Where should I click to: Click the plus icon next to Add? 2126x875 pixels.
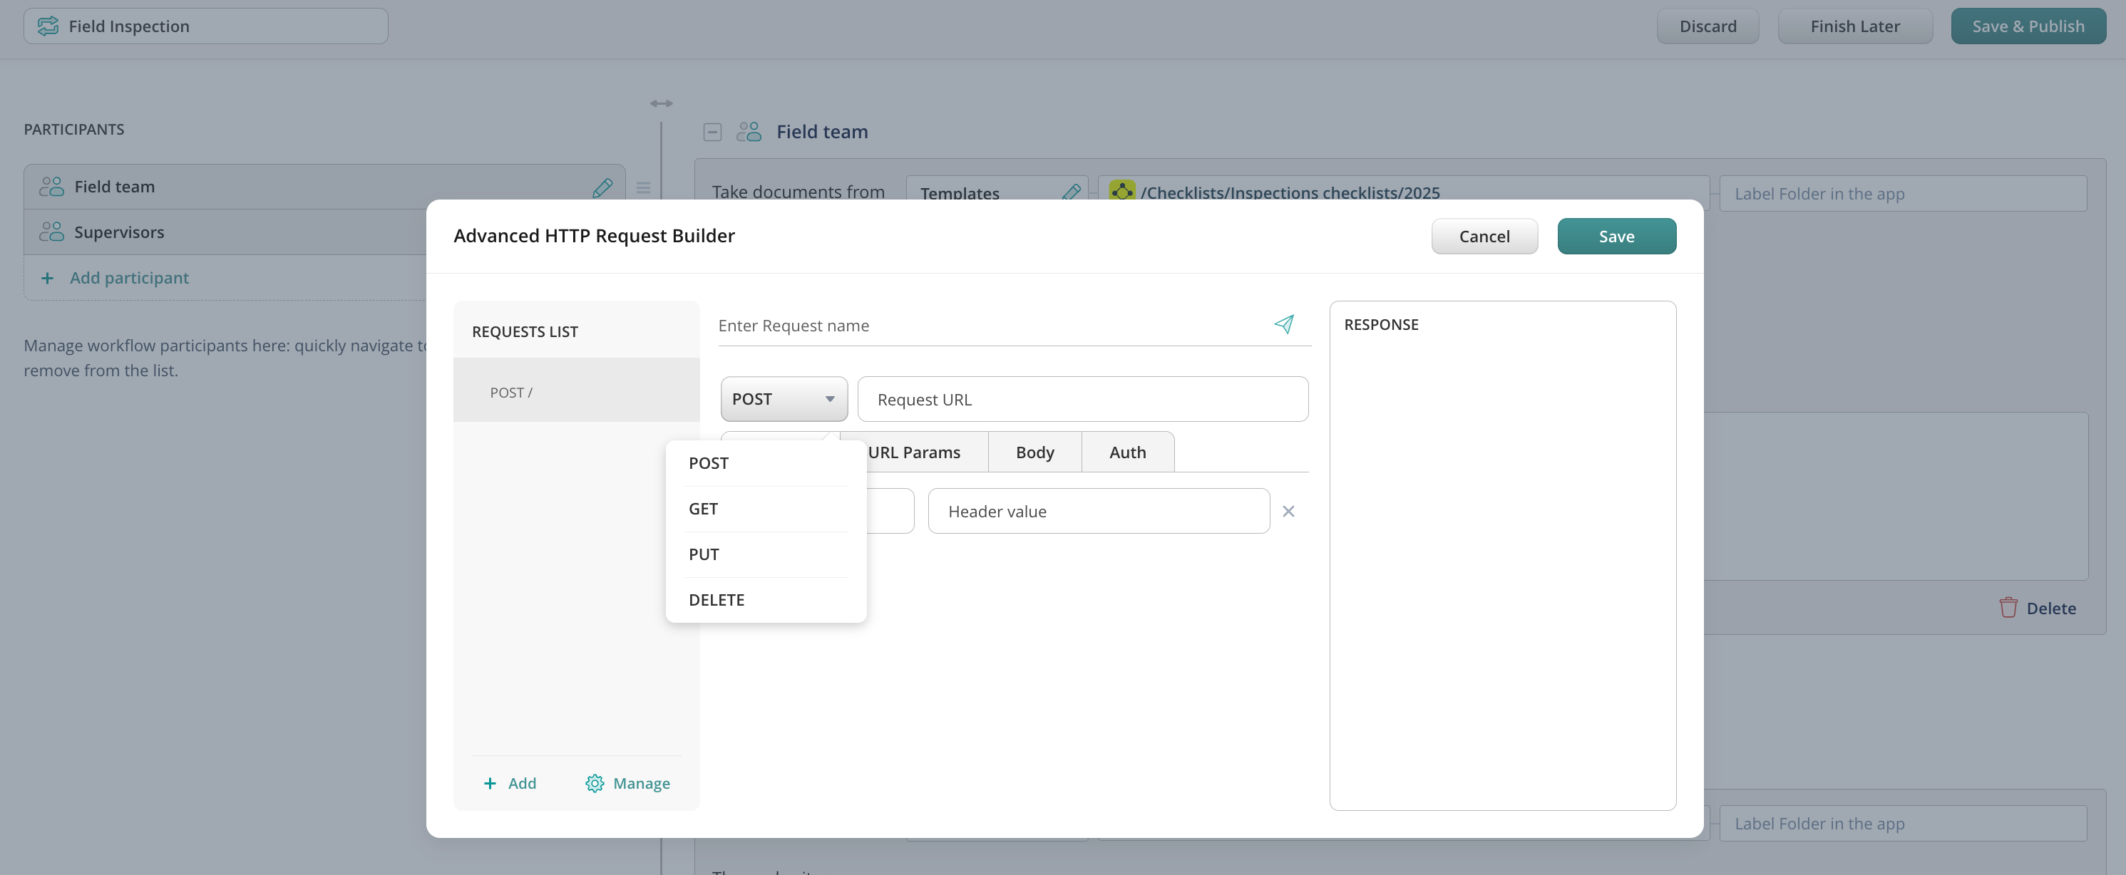click(489, 782)
